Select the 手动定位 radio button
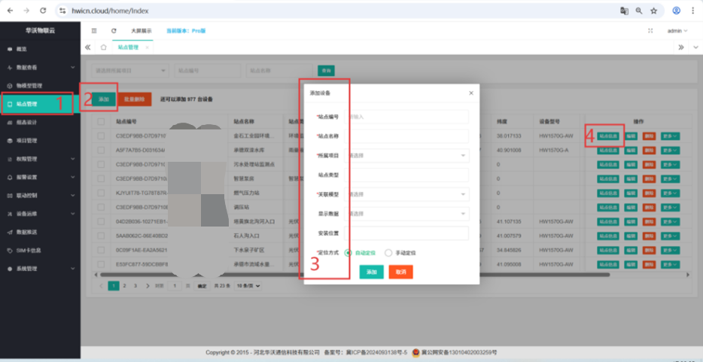 click(389, 253)
